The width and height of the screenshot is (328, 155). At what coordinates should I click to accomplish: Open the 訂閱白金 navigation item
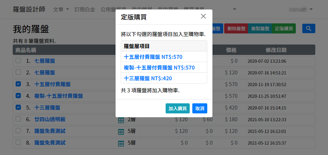85,9
